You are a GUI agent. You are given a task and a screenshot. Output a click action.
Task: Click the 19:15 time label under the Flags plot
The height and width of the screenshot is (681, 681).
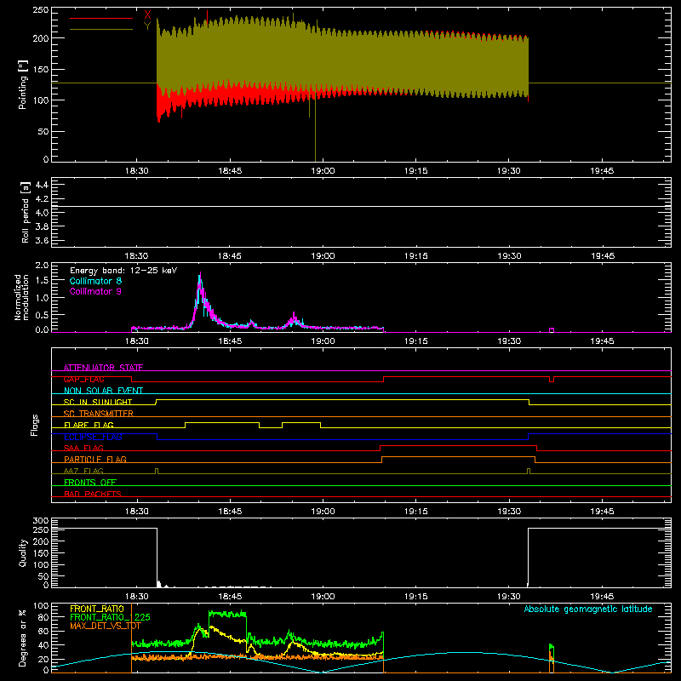[416, 512]
